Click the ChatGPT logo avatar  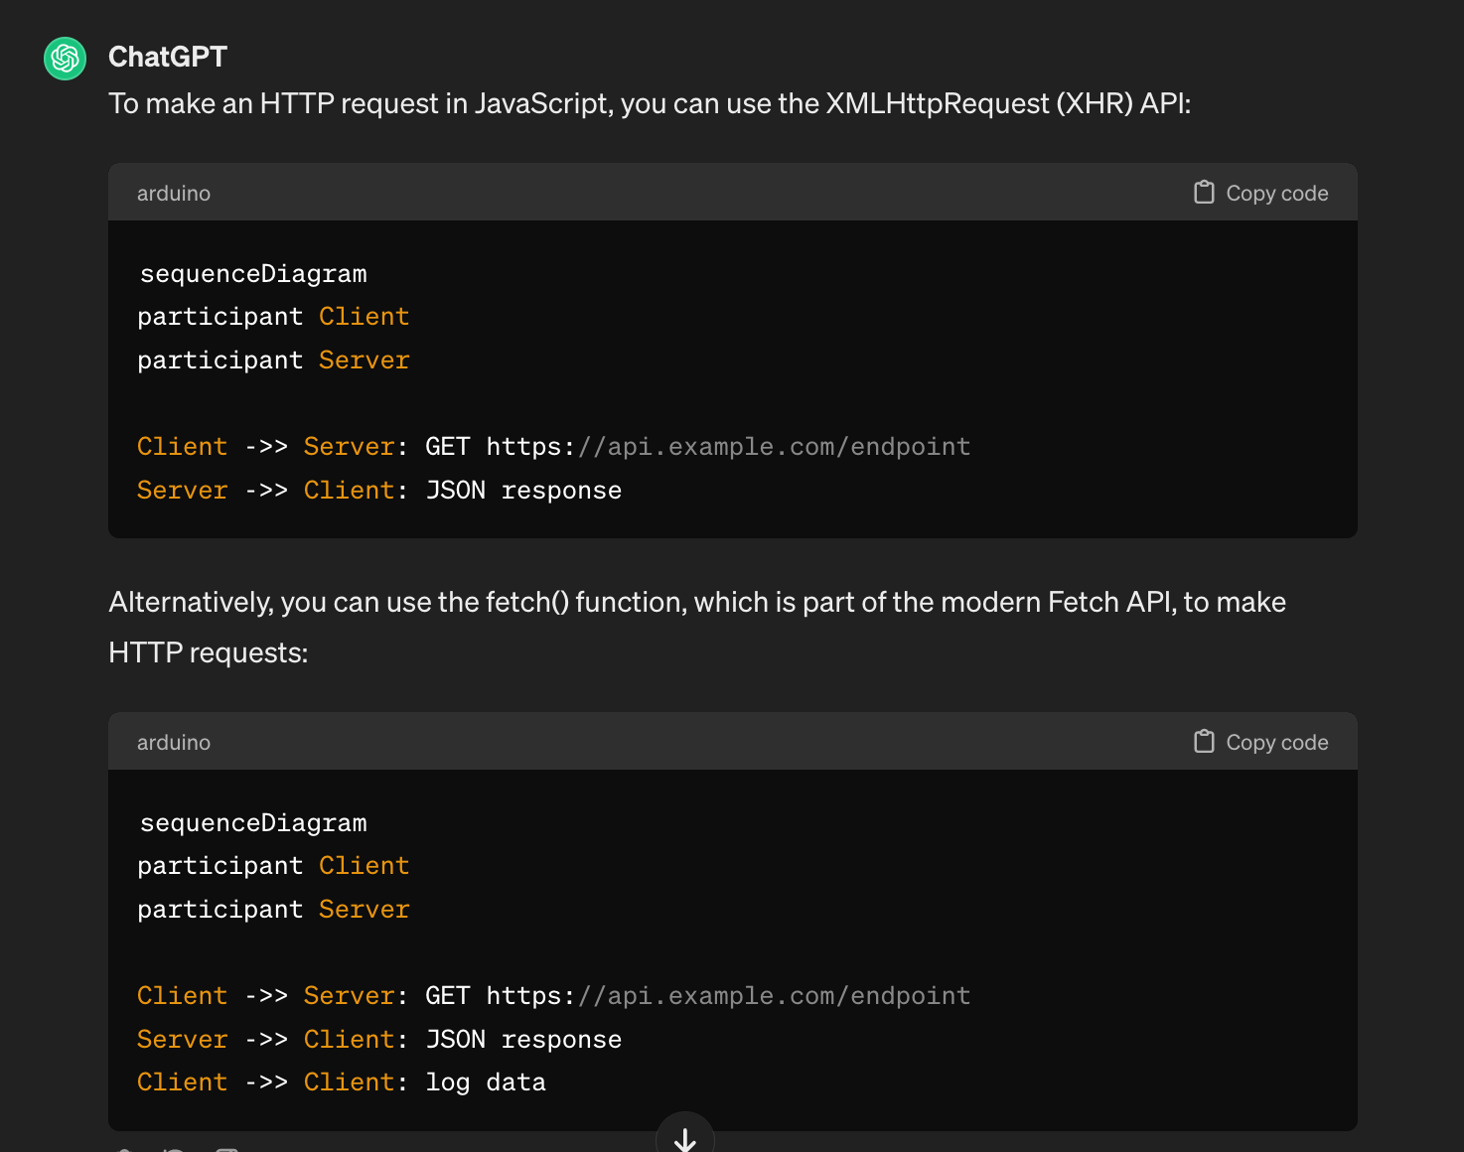pyautogui.click(x=66, y=59)
